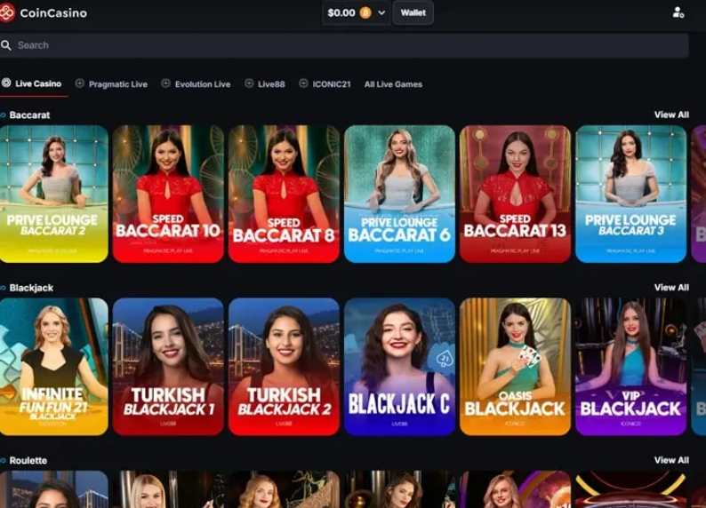Screen dimensions: 706x508
Task: Open Speed Baccarat 10 game
Action: point(168,194)
